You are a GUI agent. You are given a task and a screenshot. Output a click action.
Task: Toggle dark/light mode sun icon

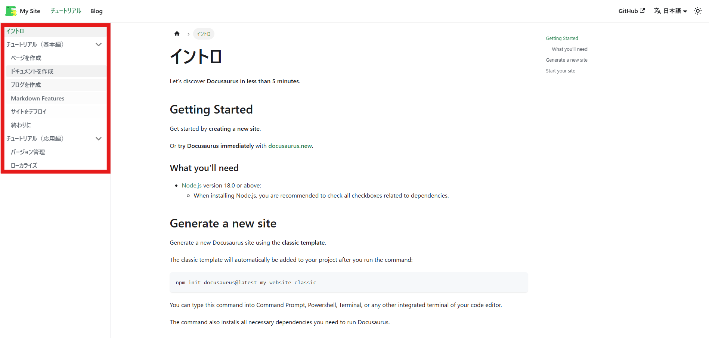pyautogui.click(x=698, y=11)
